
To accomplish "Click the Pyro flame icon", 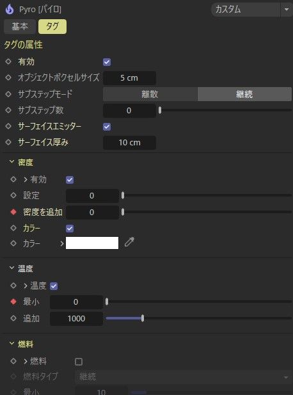I will click(10, 10).
